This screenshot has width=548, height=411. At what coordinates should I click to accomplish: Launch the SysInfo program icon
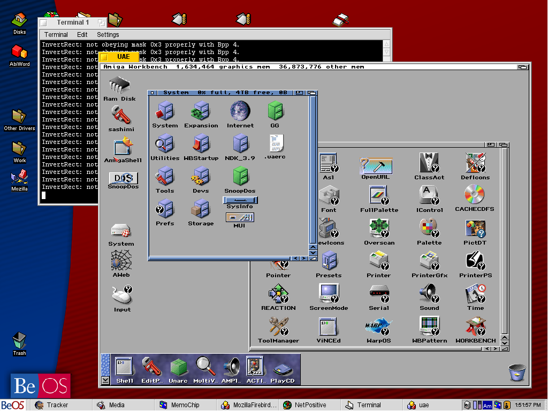click(x=240, y=200)
